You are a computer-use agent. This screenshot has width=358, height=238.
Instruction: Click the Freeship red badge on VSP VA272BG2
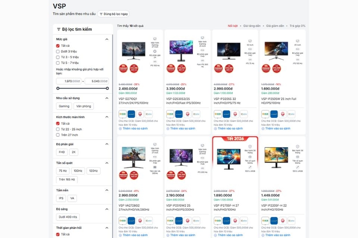pyautogui.click(x=124, y=175)
